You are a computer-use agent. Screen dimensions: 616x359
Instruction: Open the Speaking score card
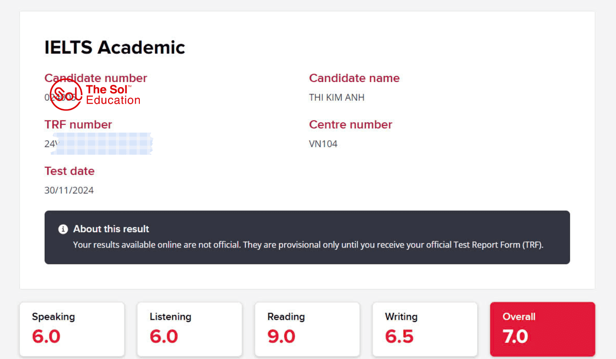(72, 329)
